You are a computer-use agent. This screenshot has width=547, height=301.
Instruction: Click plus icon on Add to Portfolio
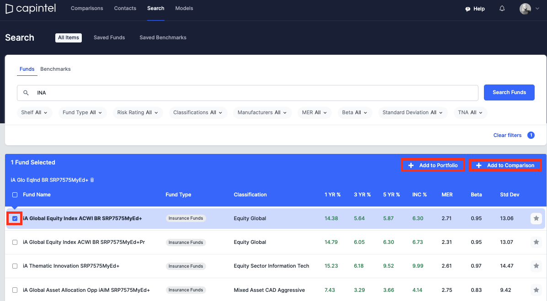[x=411, y=165]
